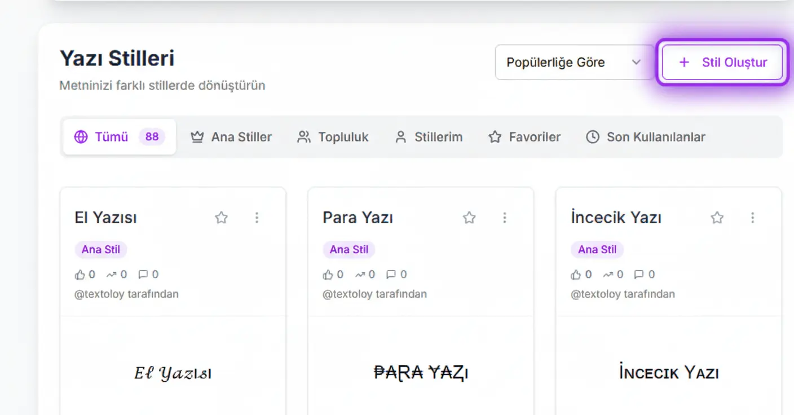The width and height of the screenshot is (794, 415).
Task: Favorite the El Yazısı style via its star
Action: [x=221, y=217]
